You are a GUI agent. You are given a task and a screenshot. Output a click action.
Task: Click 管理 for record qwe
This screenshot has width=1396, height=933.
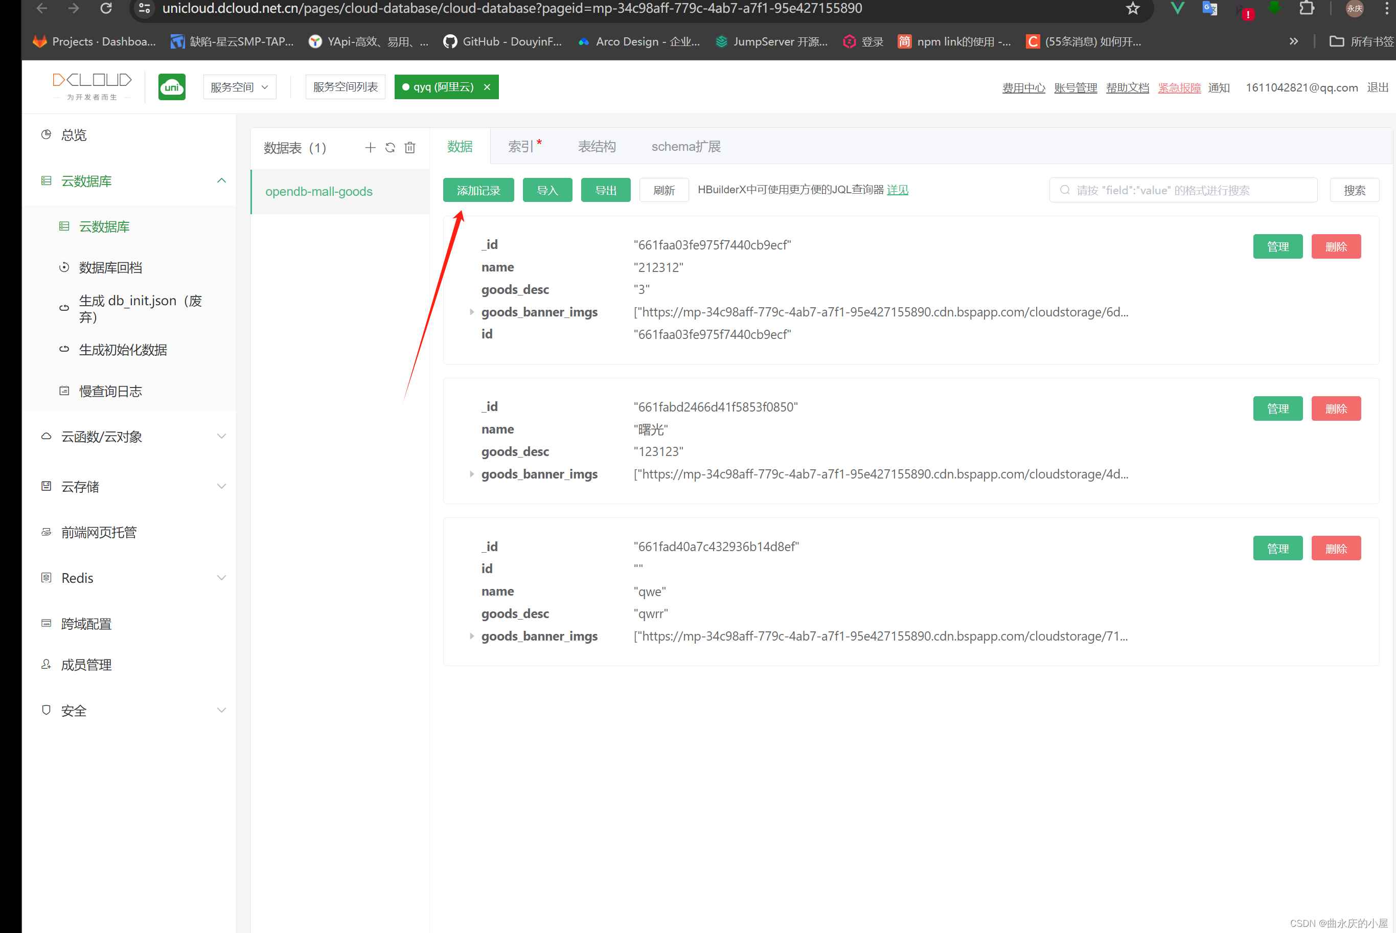(x=1277, y=549)
